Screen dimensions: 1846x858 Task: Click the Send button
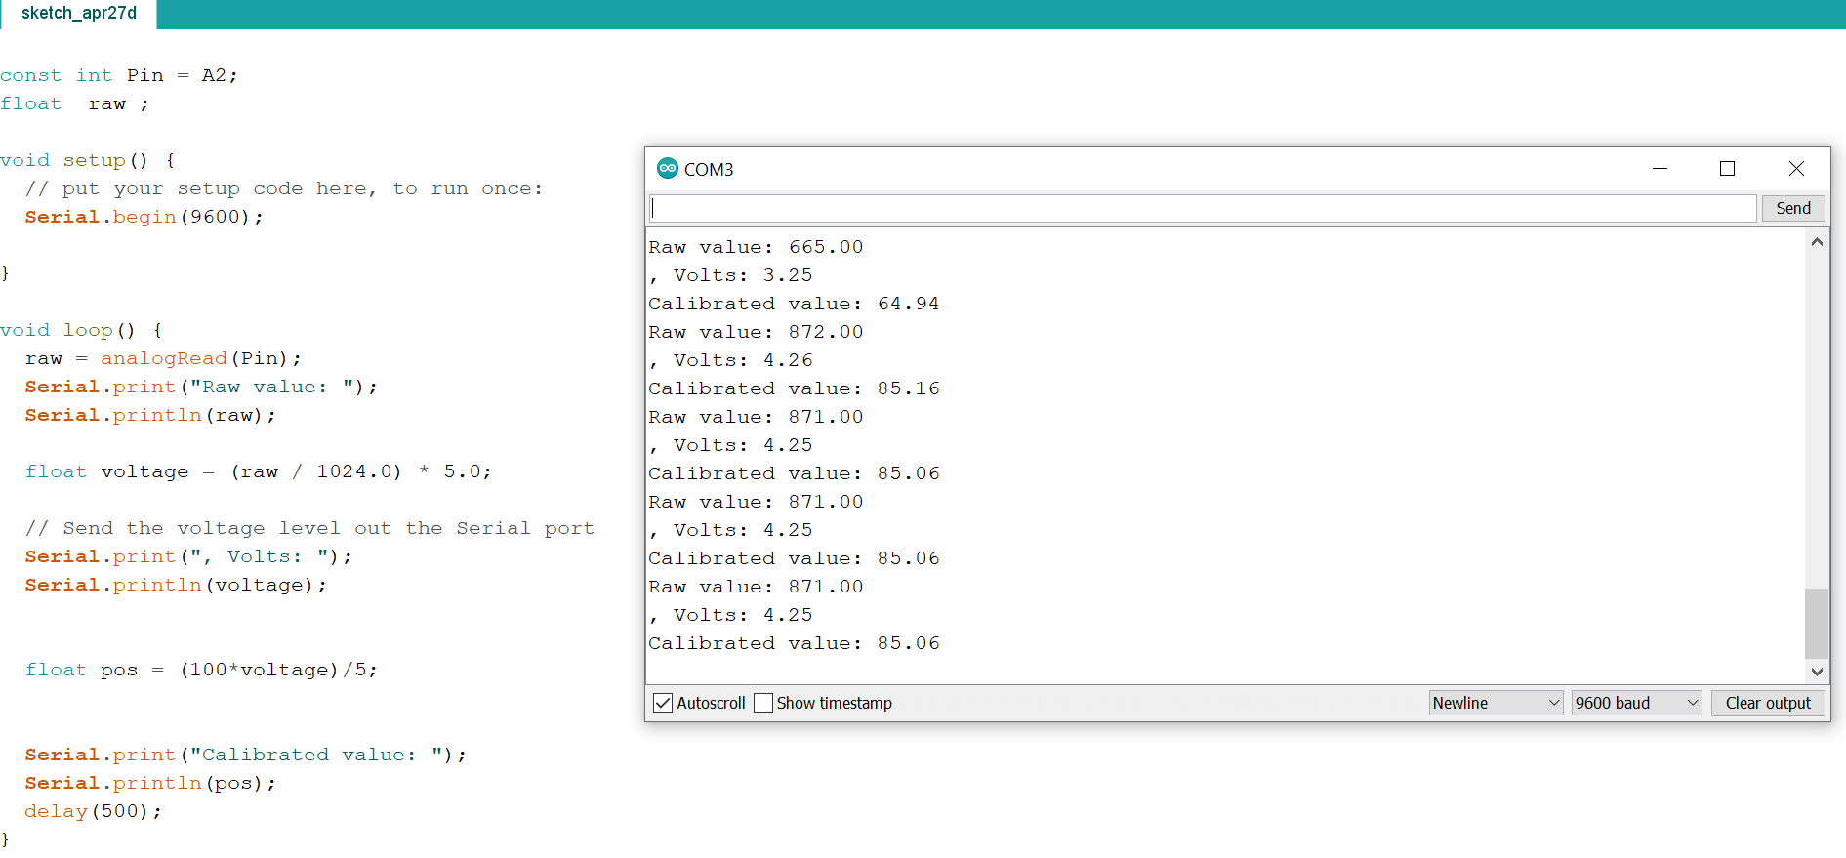(x=1793, y=208)
